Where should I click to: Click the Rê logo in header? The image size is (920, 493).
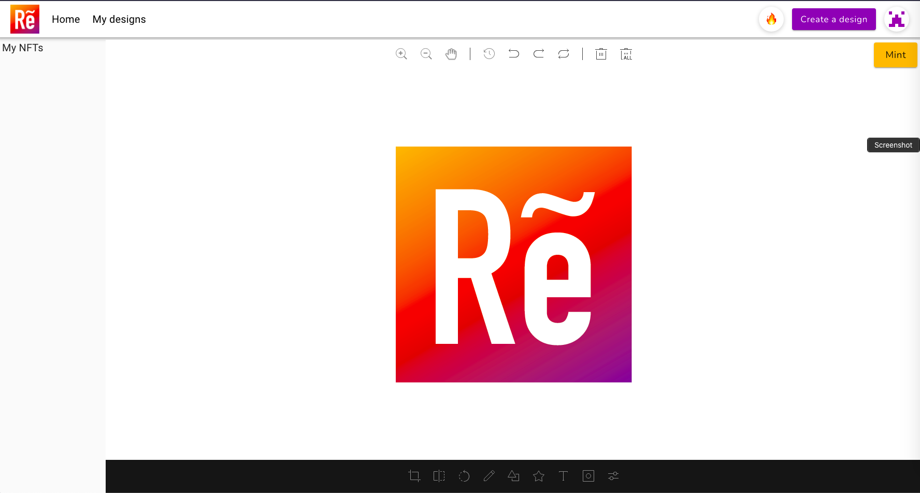point(25,19)
